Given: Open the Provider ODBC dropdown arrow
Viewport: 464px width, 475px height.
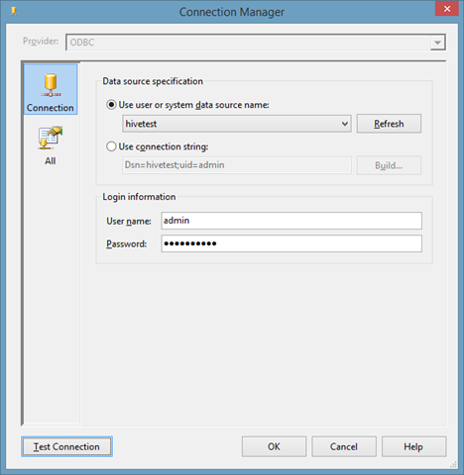Looking at the screenshot, I should [437, 43].
